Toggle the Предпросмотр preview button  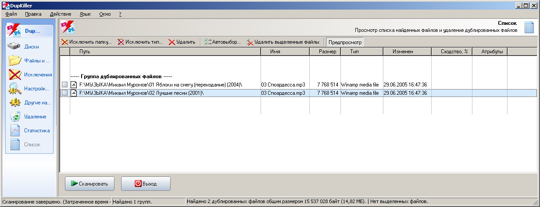pyautogui.click(x=345, y=42)
